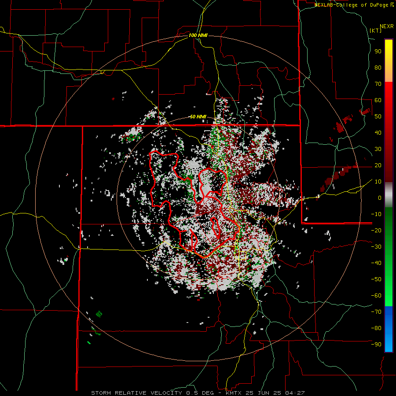Click the -80 value on velocity scale
396x396 pixels.
(x=376, y=328)
